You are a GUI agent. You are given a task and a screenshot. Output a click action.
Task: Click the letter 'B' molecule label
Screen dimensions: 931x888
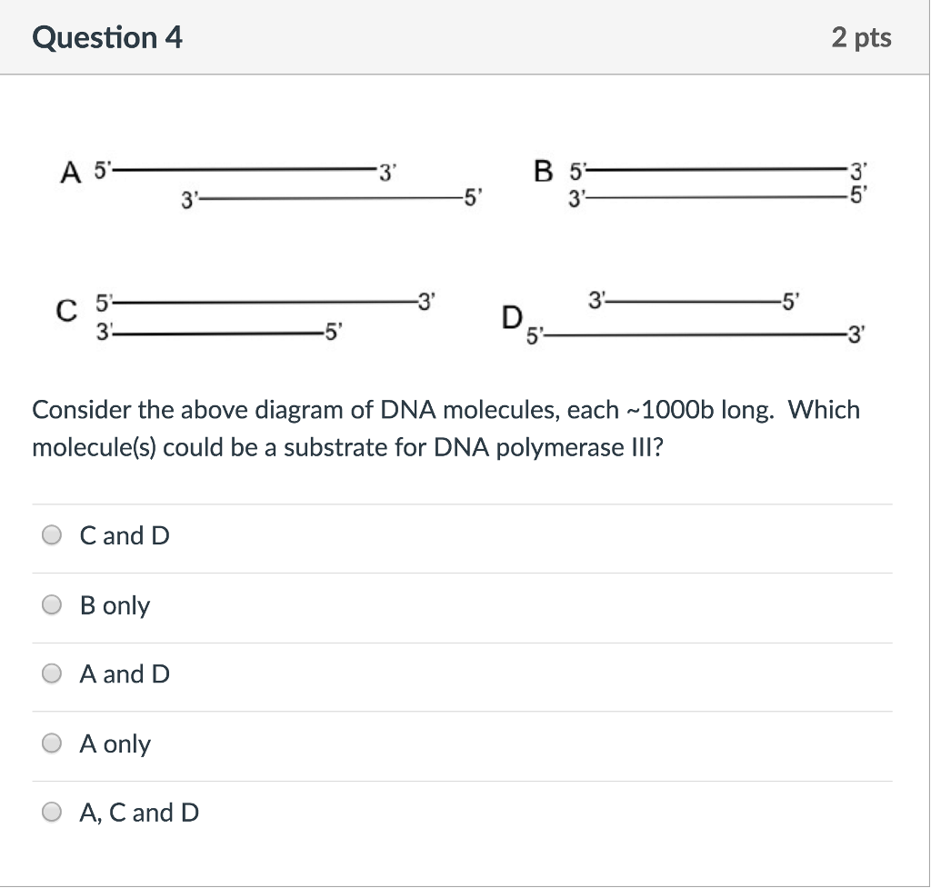point(544,172)
